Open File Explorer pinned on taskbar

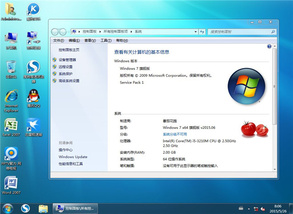tap(43, 209)
